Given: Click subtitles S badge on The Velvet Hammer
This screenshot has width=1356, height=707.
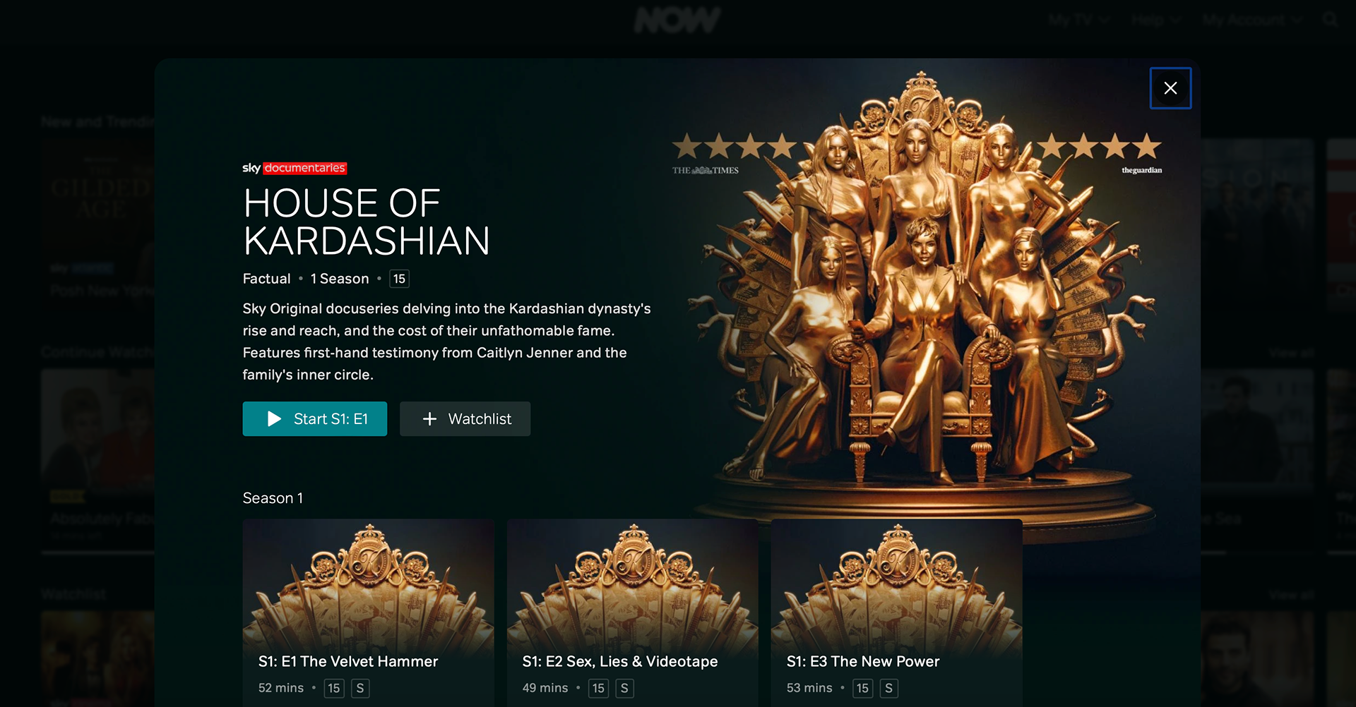Looking at the screenshot, I should (360, 688).
